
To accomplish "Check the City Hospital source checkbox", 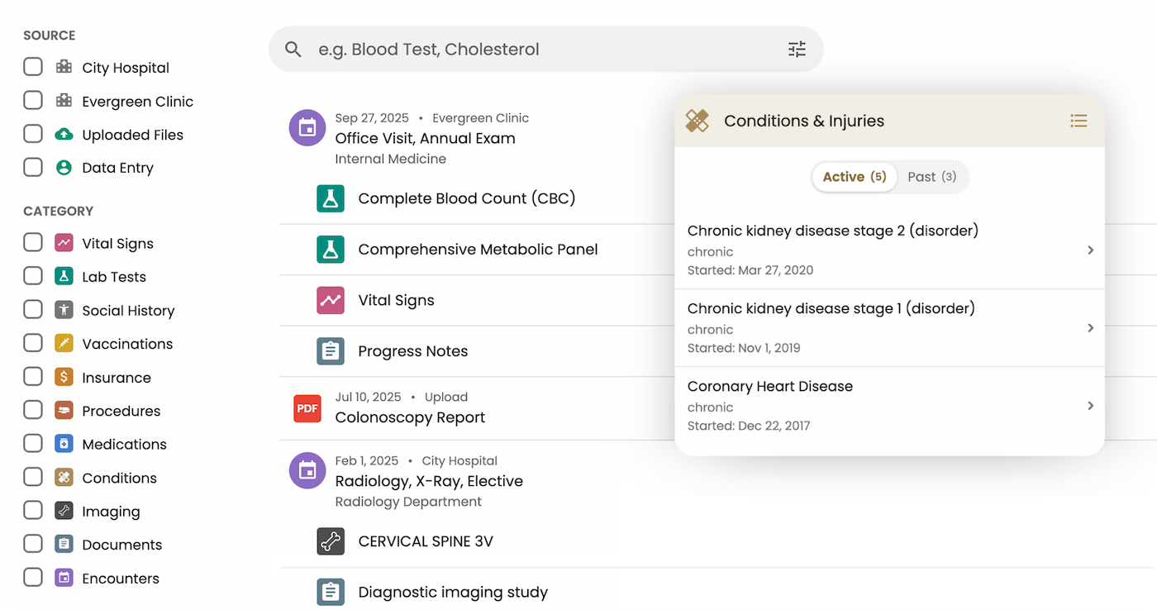I will click(x=33, y=67).
